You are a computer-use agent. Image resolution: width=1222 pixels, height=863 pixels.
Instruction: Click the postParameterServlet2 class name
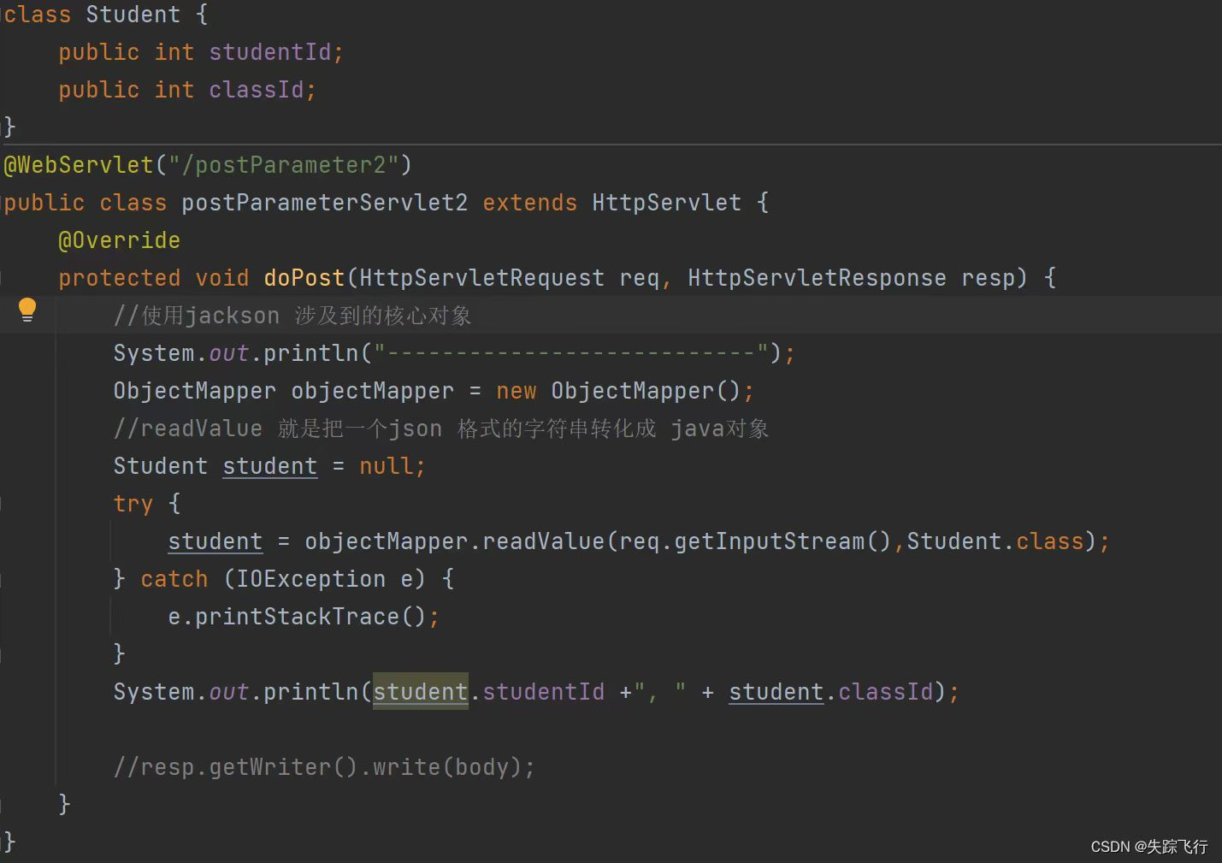324,203
